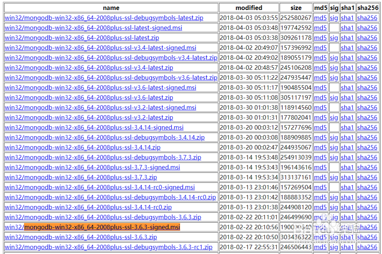Open sha1 link for debugsymbols-latest.zip row
Screen dimensions: 382x254
[347, 18]
